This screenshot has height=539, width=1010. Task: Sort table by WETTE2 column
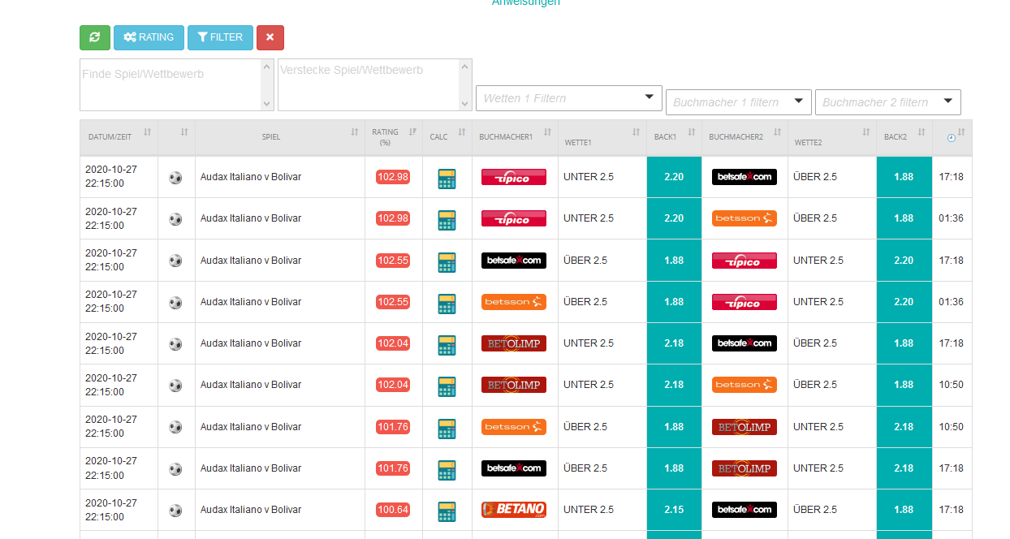pyautogui.click(x=832, y=137)
